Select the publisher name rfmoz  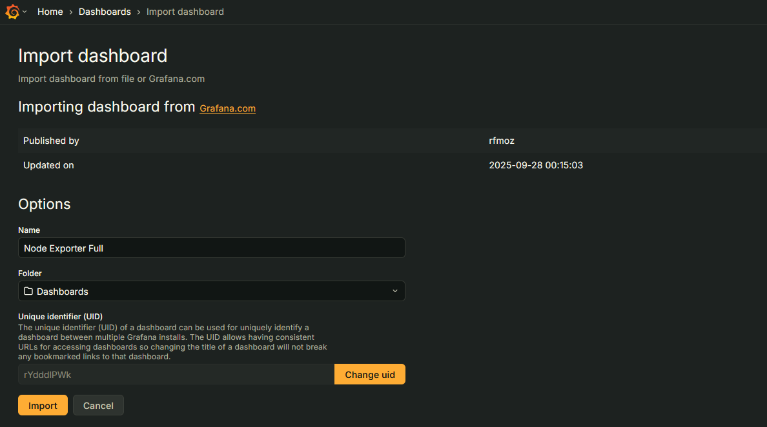[502, 141]
